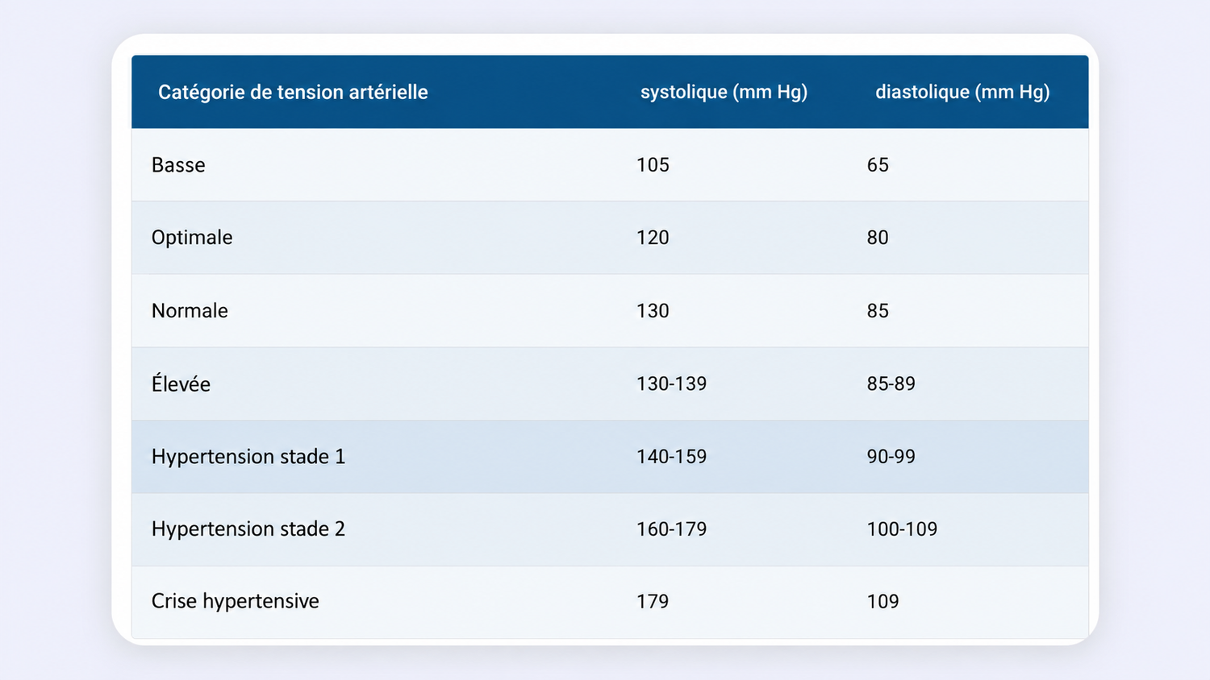1210x680 pixels.
Task: Click the diastolic value 109 for Crise hypertensive
Action: pos(882,602)
